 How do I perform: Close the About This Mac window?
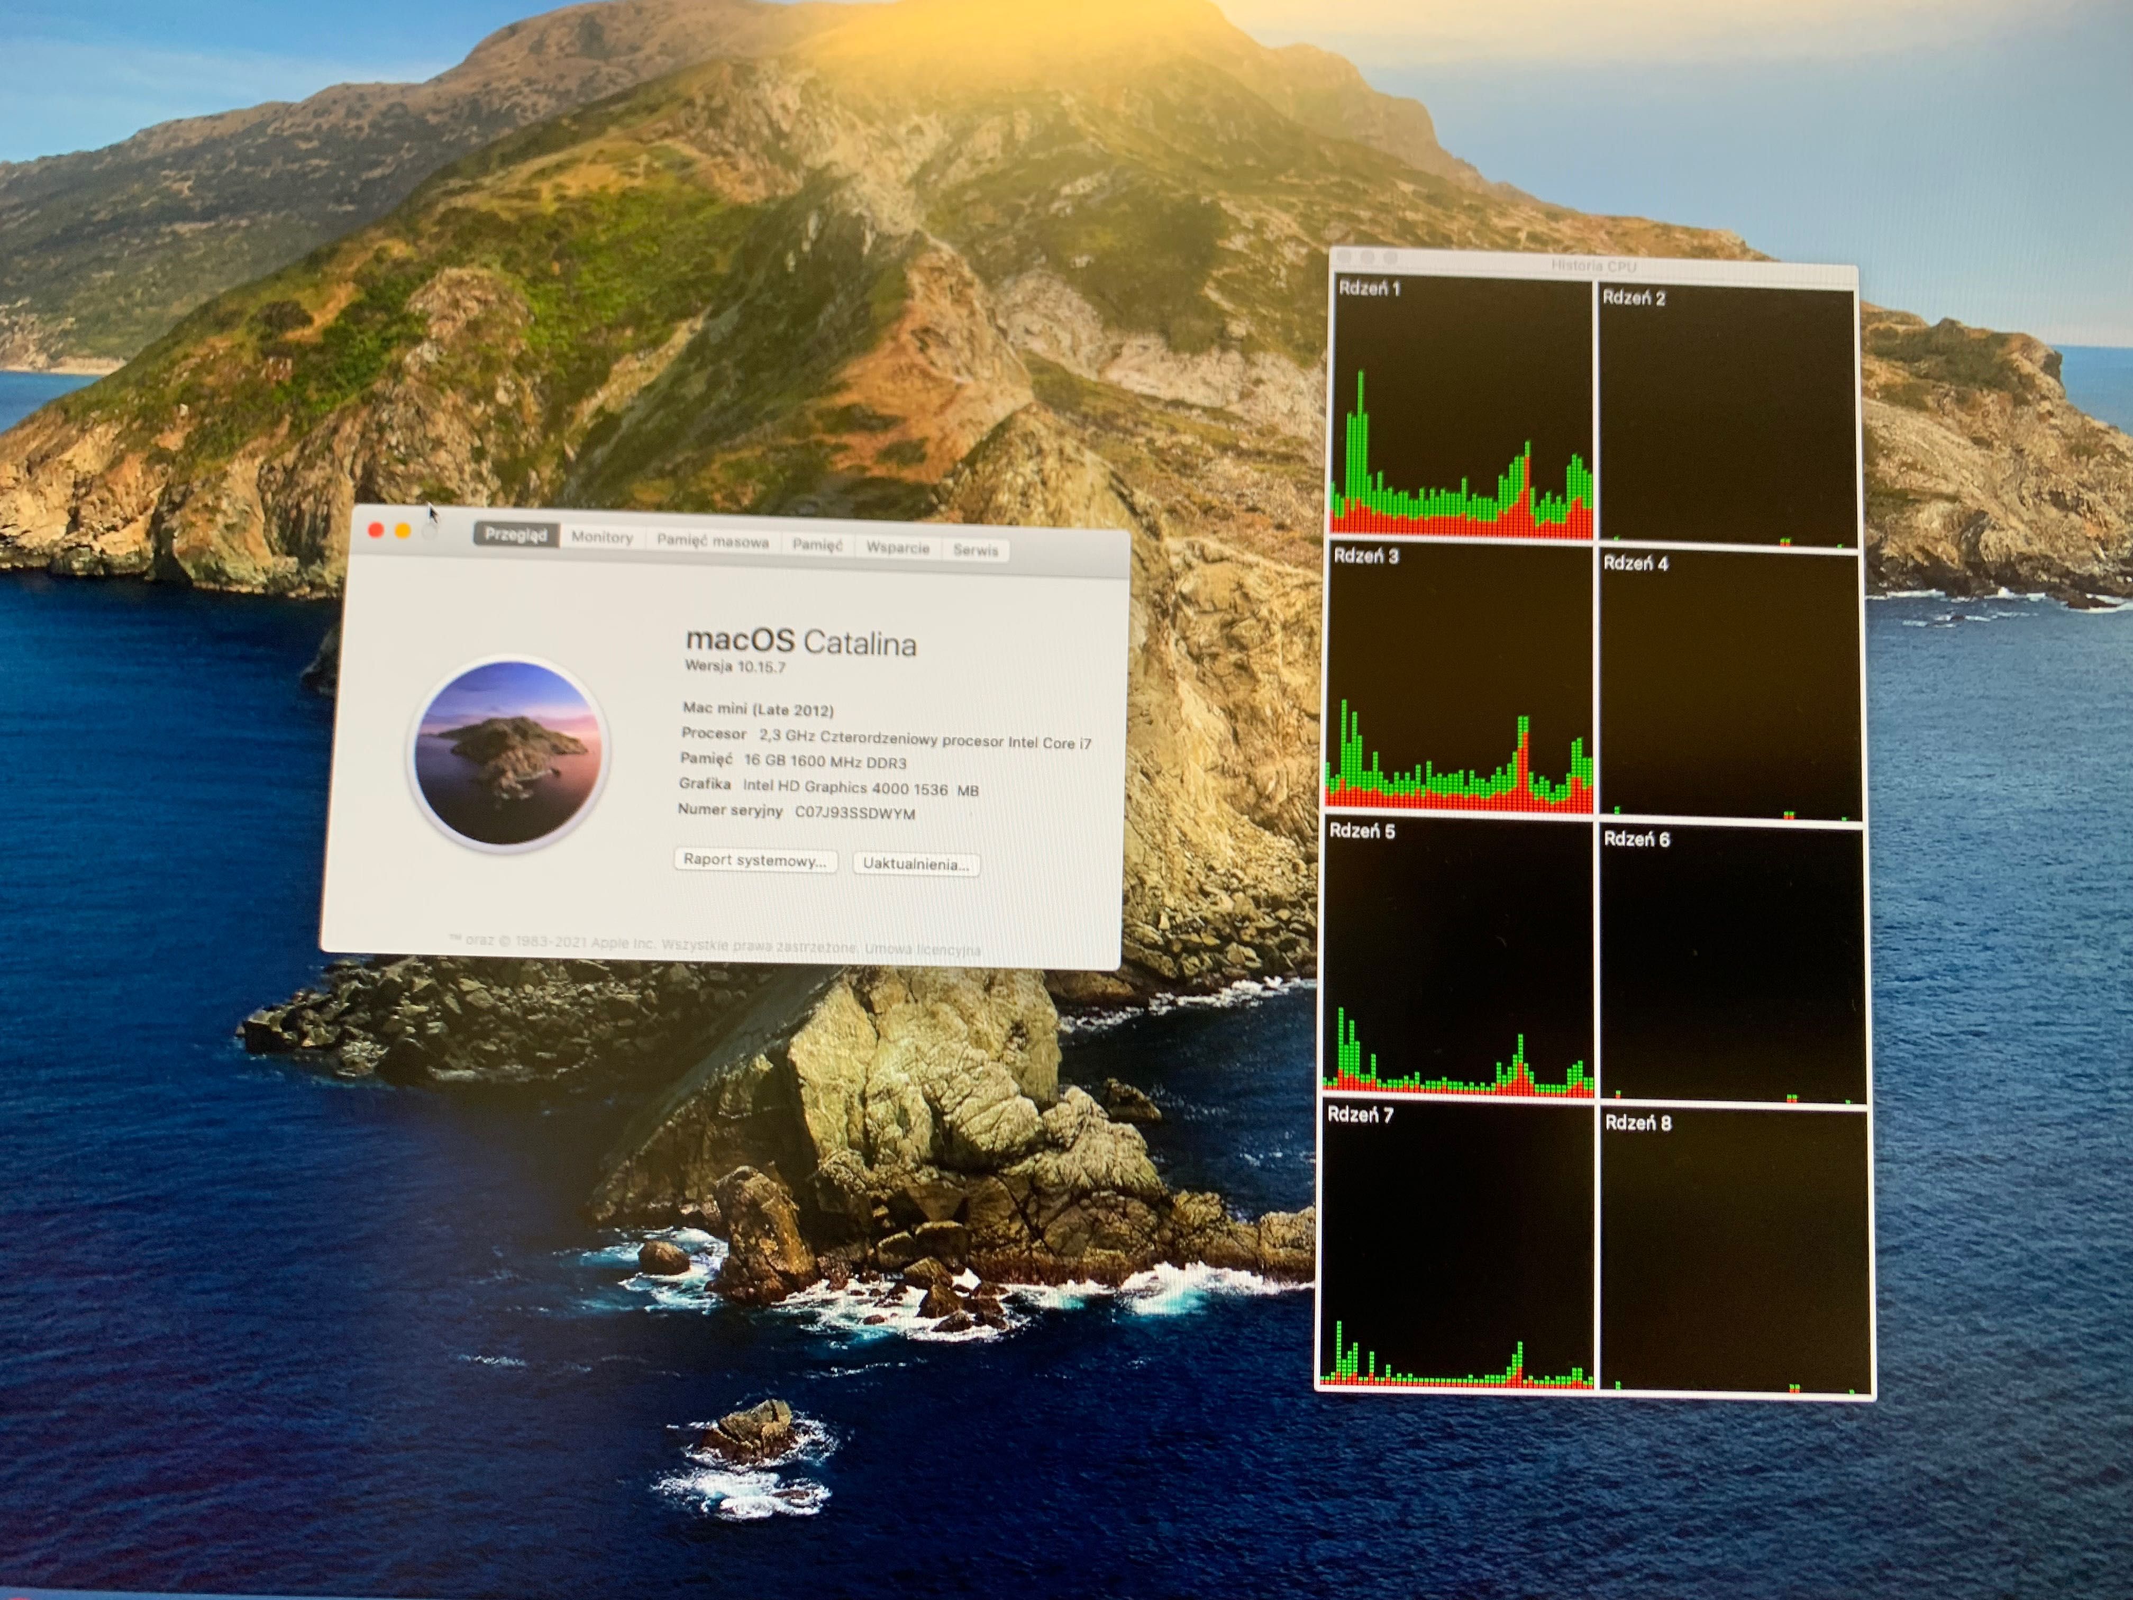(x=376, y=530)
